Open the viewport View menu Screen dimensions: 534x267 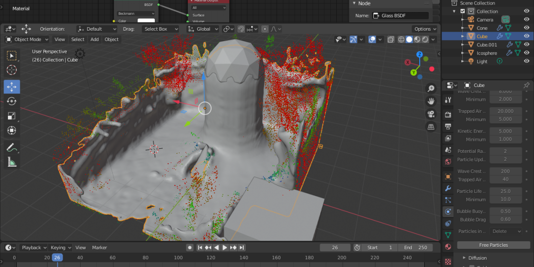point(60,40)
